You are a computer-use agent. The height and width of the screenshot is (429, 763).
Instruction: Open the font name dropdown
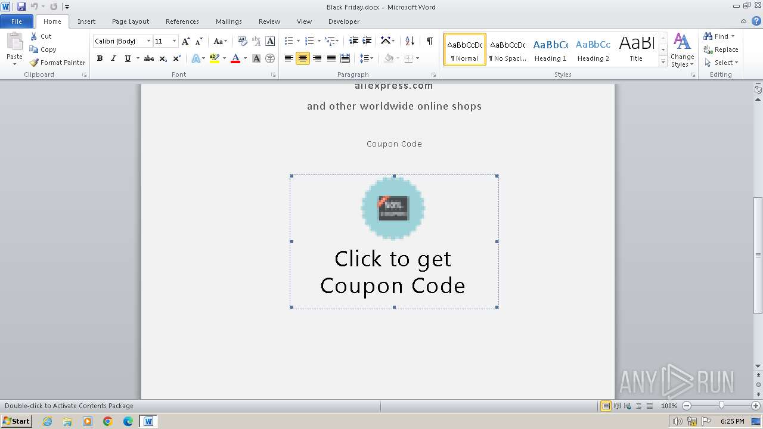148,41
